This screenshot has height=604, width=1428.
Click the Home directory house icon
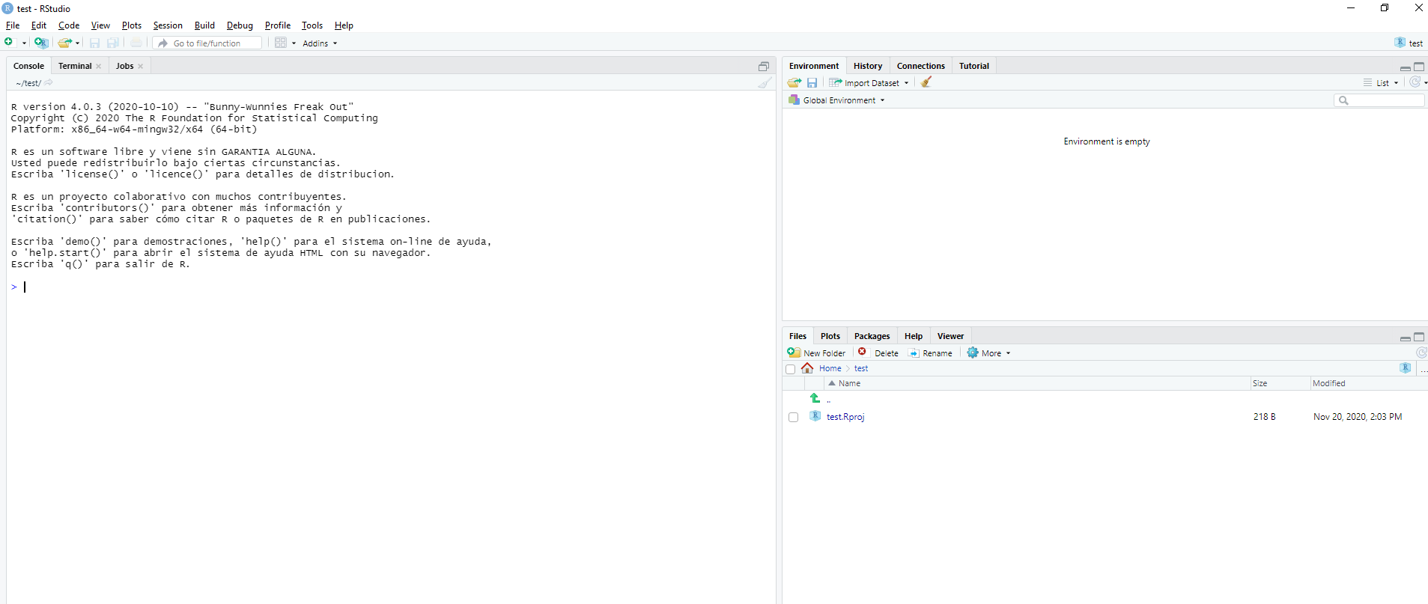point(807,368)
